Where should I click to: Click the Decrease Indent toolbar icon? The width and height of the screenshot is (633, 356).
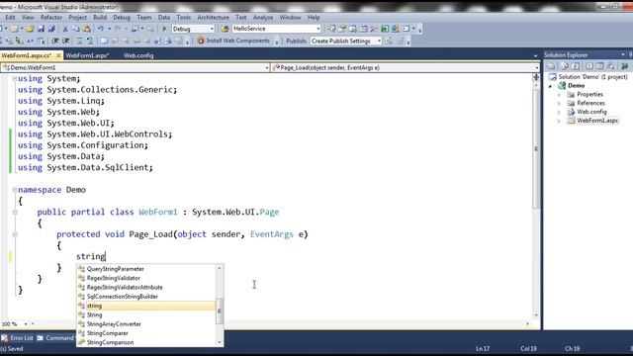[x=55, y=41]
